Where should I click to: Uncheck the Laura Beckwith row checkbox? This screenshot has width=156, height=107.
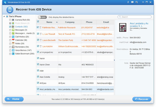coord(38,40)
